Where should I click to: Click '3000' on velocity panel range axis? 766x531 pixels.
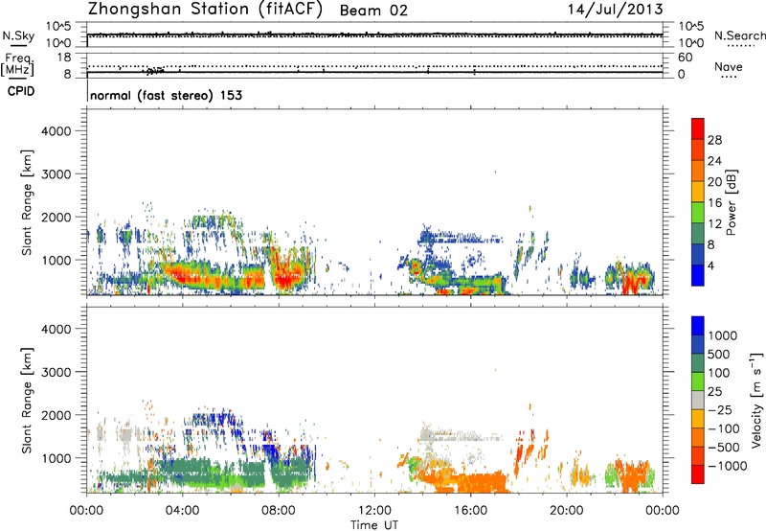(56, 372)
